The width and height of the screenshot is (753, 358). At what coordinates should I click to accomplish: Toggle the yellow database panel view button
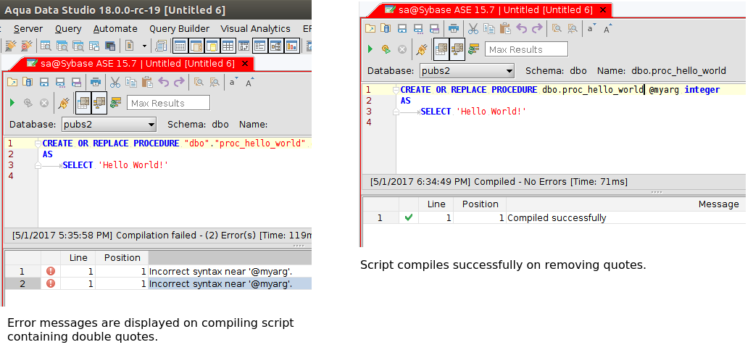click(x=212, y=46)
